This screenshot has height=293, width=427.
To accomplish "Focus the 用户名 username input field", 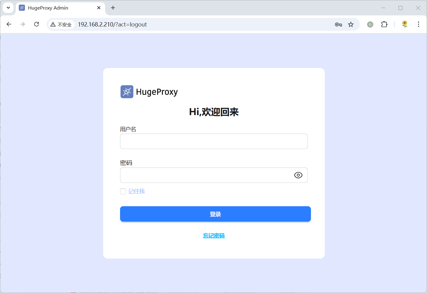I will 214,141.
